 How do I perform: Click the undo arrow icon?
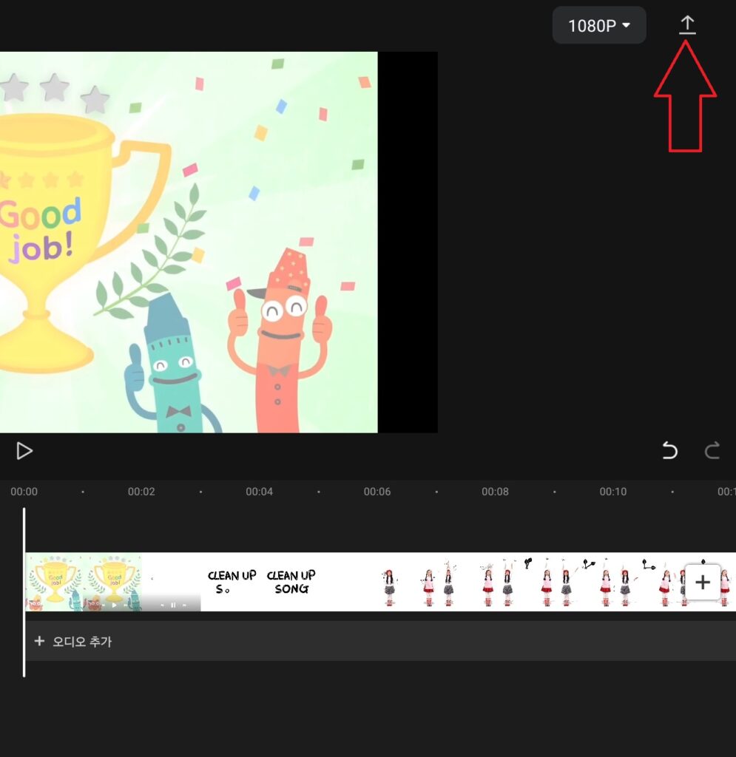point(669,450)
